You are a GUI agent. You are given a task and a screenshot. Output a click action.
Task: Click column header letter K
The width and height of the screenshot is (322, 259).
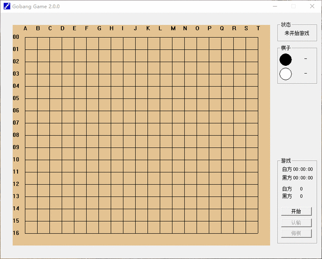[x=148, y=28]
